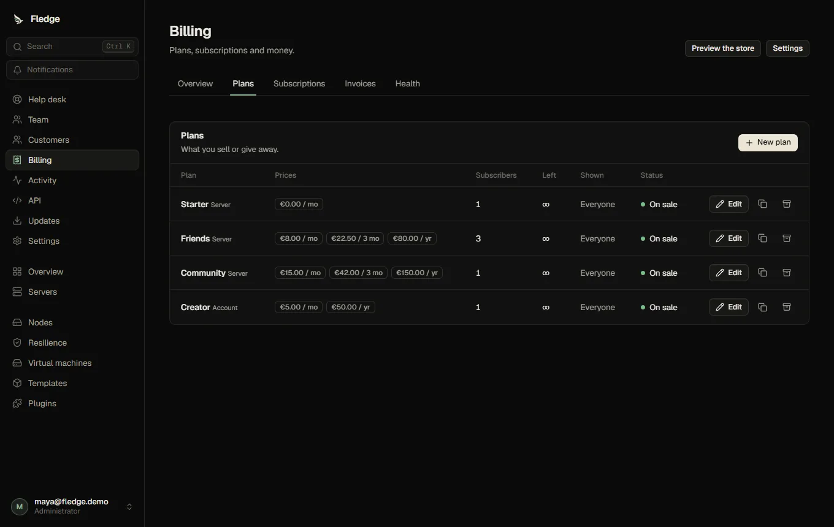Go to Servers in the sidebar
This screenshot has height=527, width=834.
[72, 292]
